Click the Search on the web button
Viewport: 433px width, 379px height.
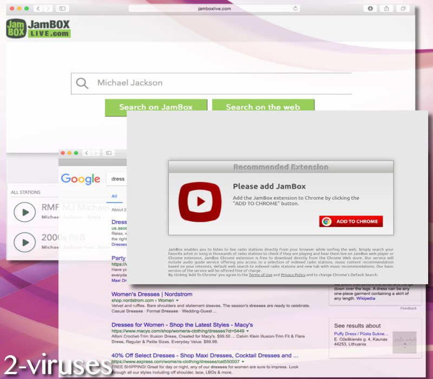pyautogui.click(x=264, y=107)
